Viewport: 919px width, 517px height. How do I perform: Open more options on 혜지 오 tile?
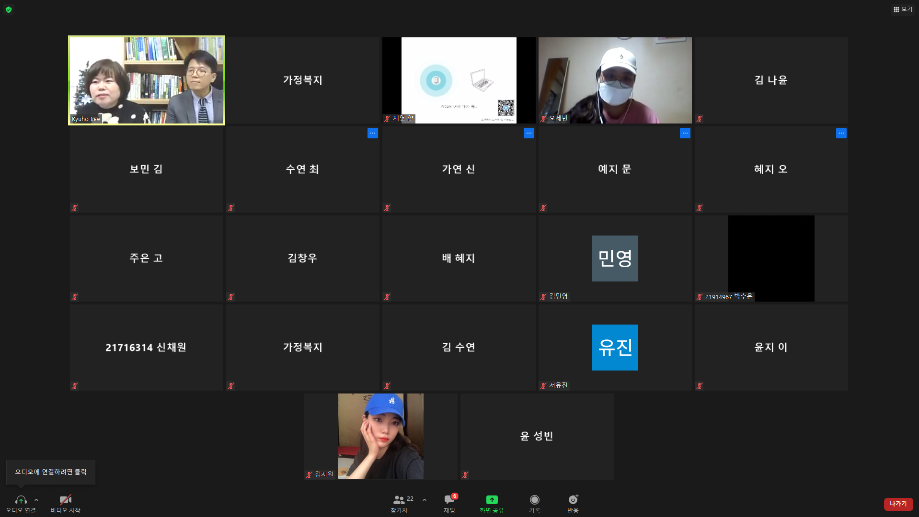(x=841, y=133)
